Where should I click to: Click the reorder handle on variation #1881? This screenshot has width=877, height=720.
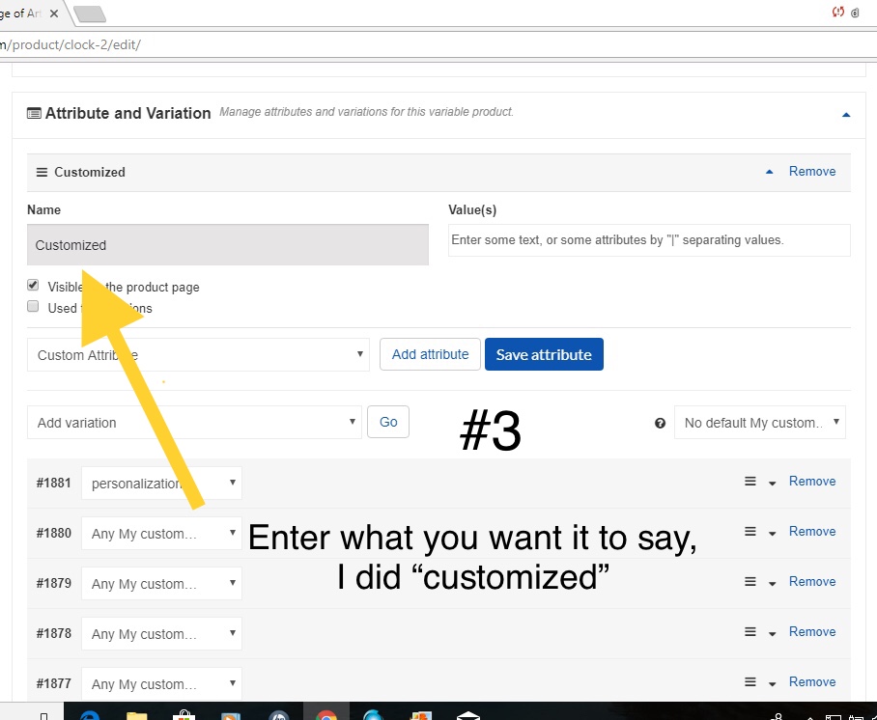[750, 482]
